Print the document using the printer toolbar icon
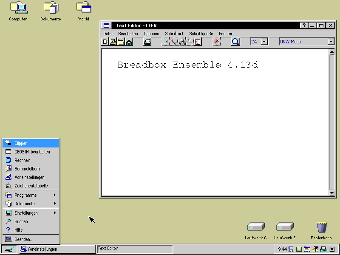The image size is (340, 255). (147, 42)
